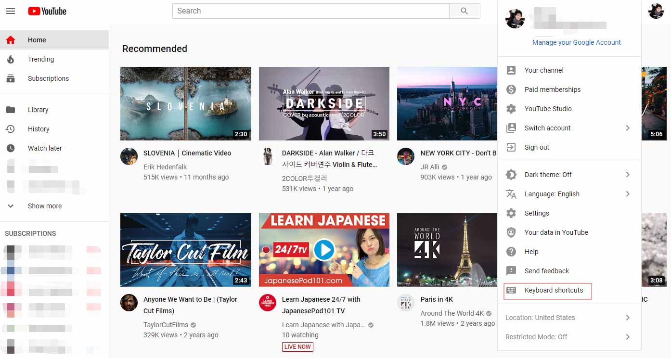
Task: Click the YouTube Studio gear icon
Action: tap(511, 109)
